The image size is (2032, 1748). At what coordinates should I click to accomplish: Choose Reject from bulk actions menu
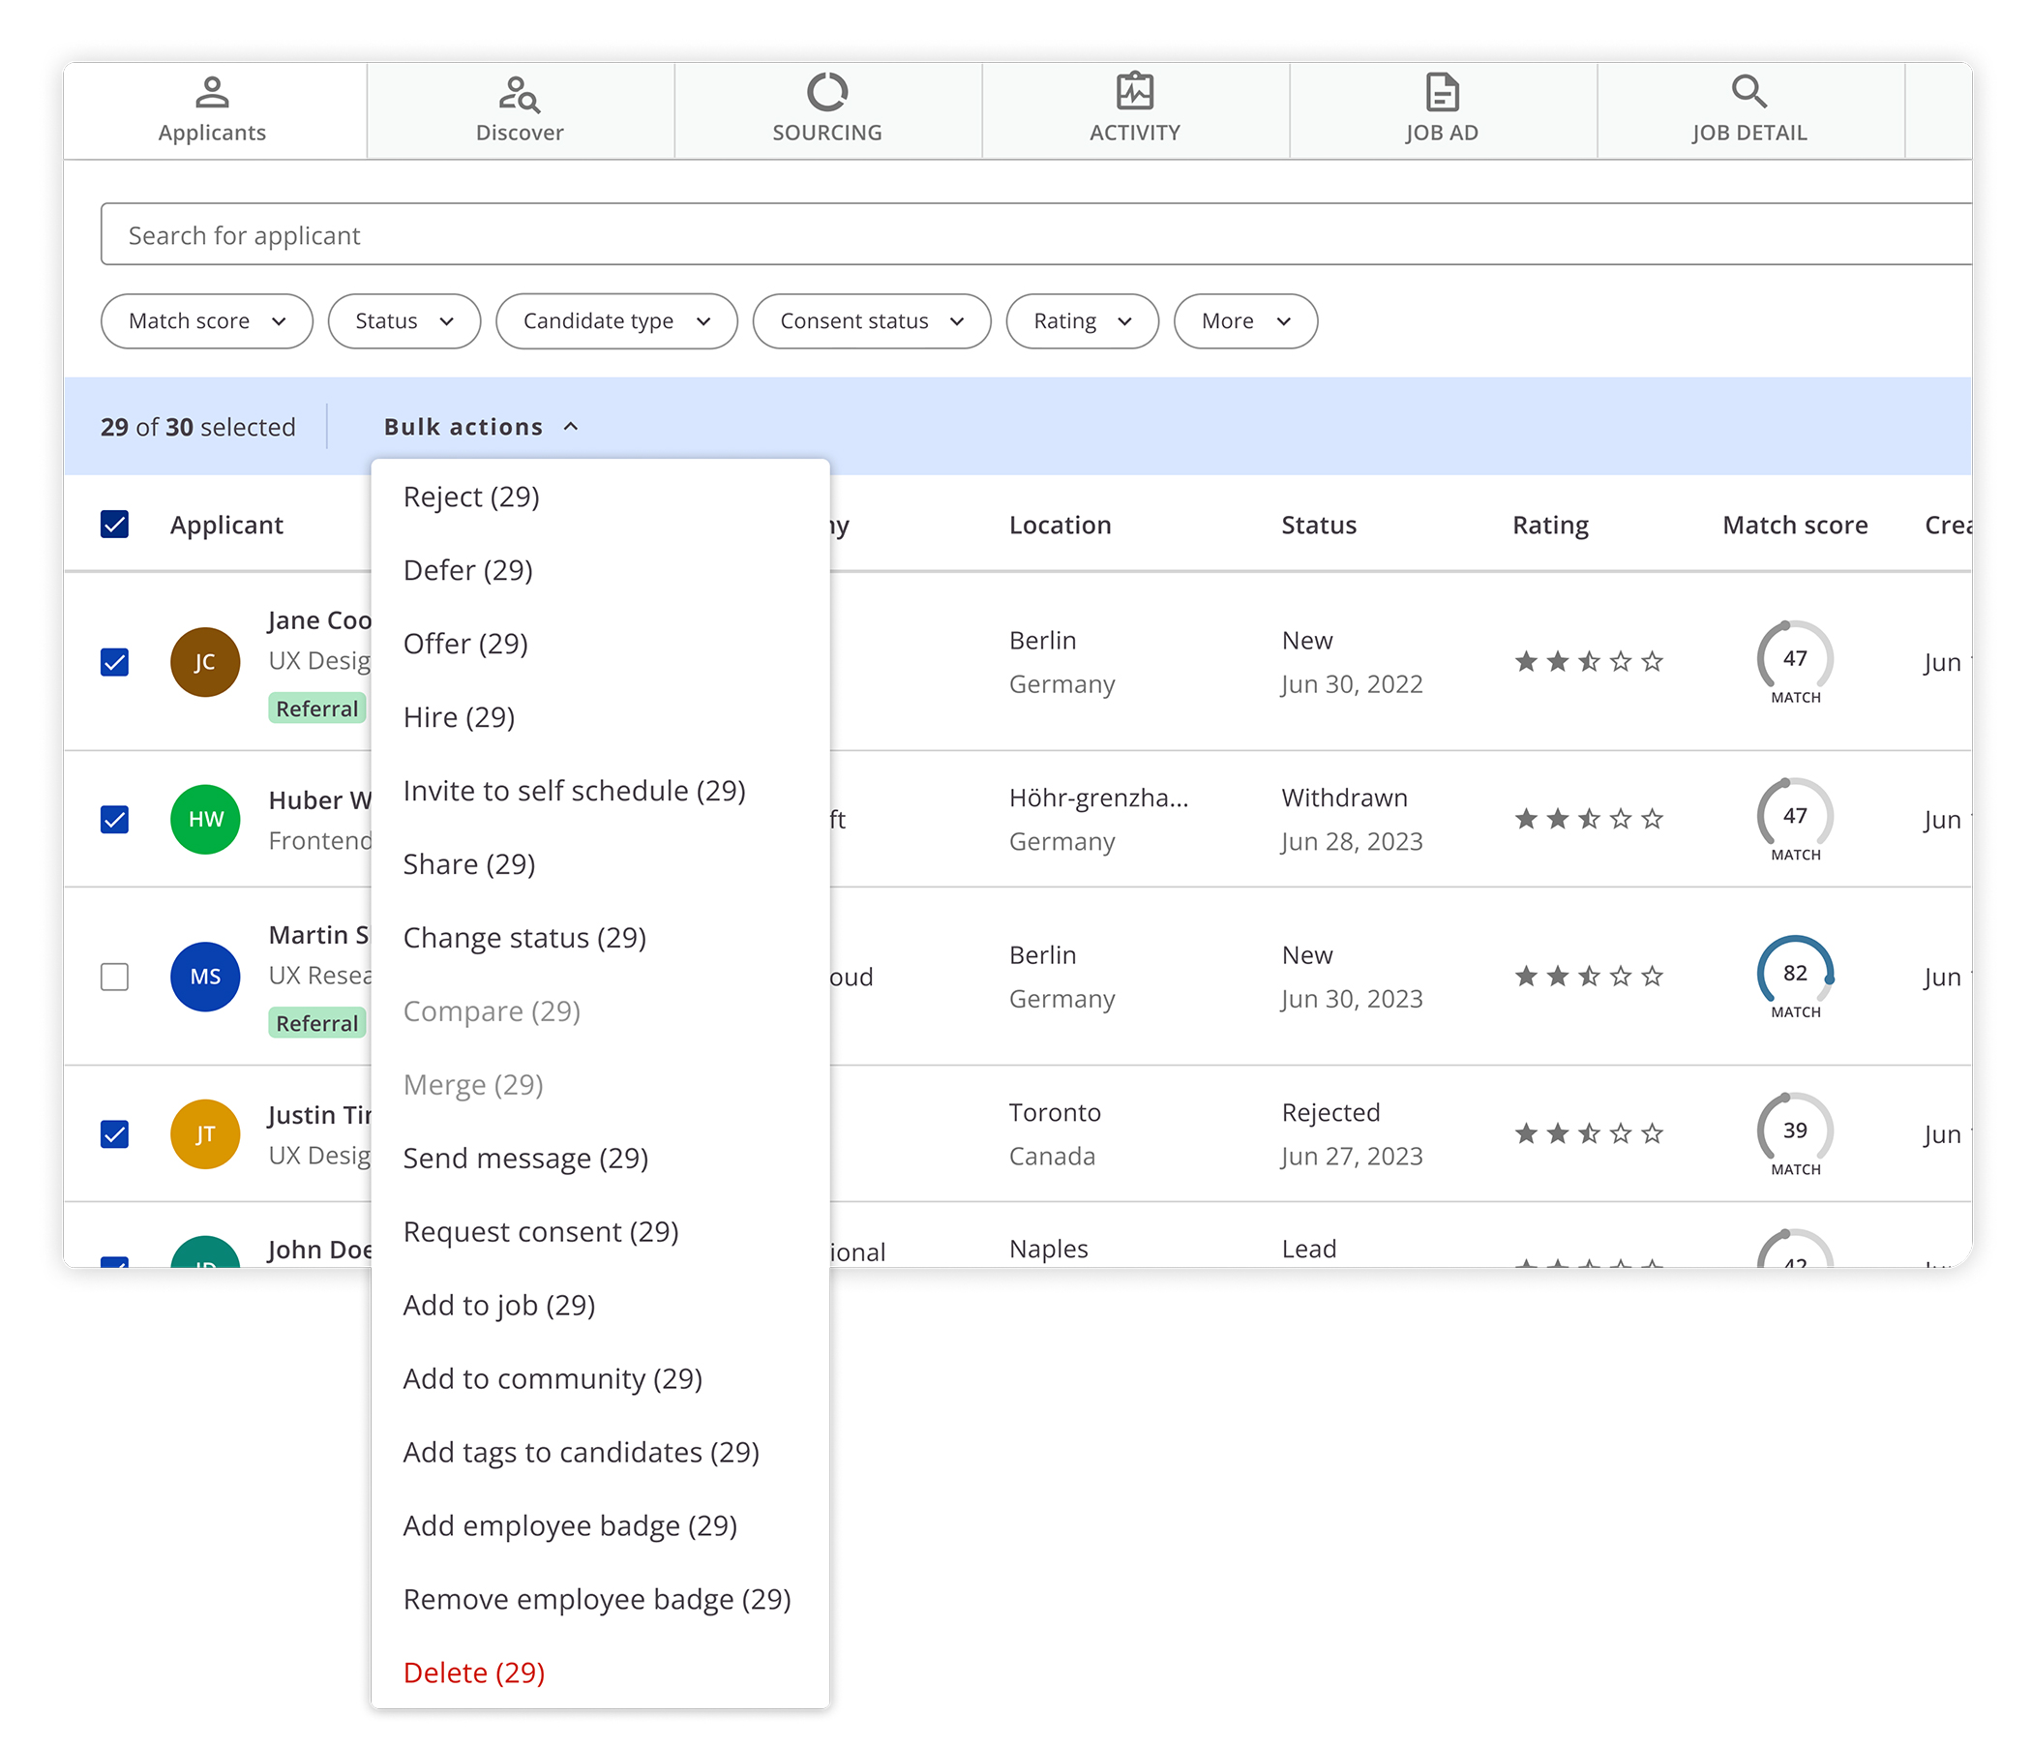[470, 497]
